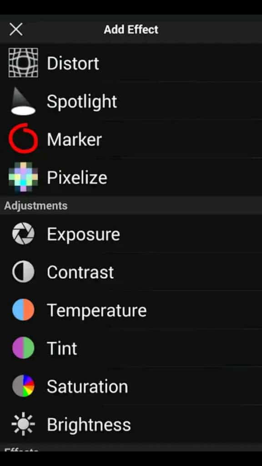
Task: Apply the Marker effect
Action: pyautogui.click(x=131, y=139)
